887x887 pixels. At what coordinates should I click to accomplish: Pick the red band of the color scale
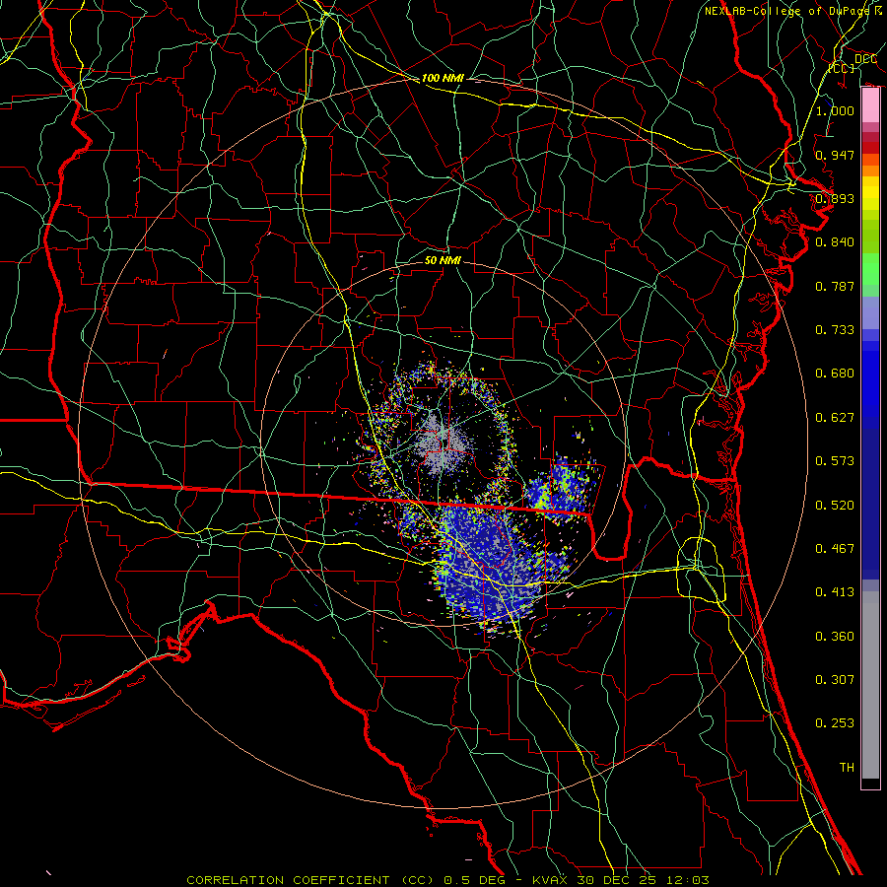point(870,148)
